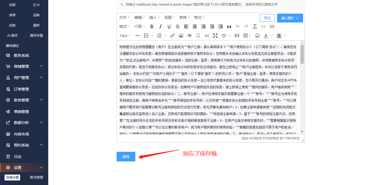The width and height of the screenshot is (391, 185).
Task: Open the 行高 line height dropdown
Action: click(x=139, y=27)
